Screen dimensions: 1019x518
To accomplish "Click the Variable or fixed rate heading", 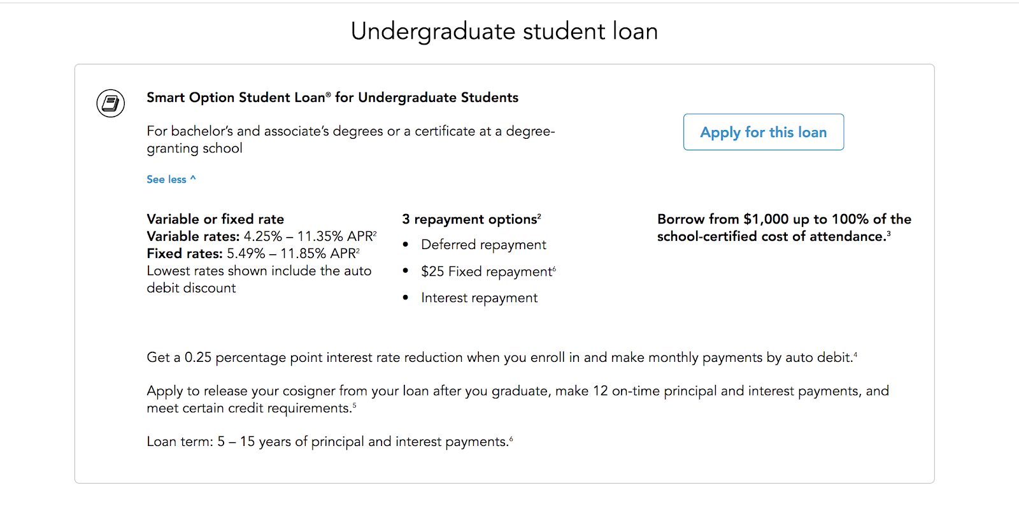I will [x=215, y=219].
